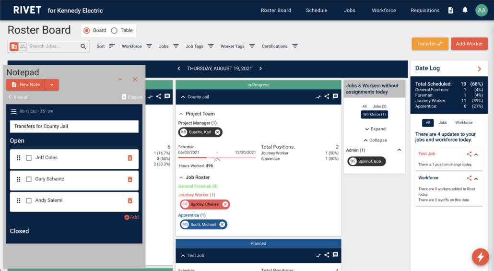Share the Test Job card

point(327,255)
